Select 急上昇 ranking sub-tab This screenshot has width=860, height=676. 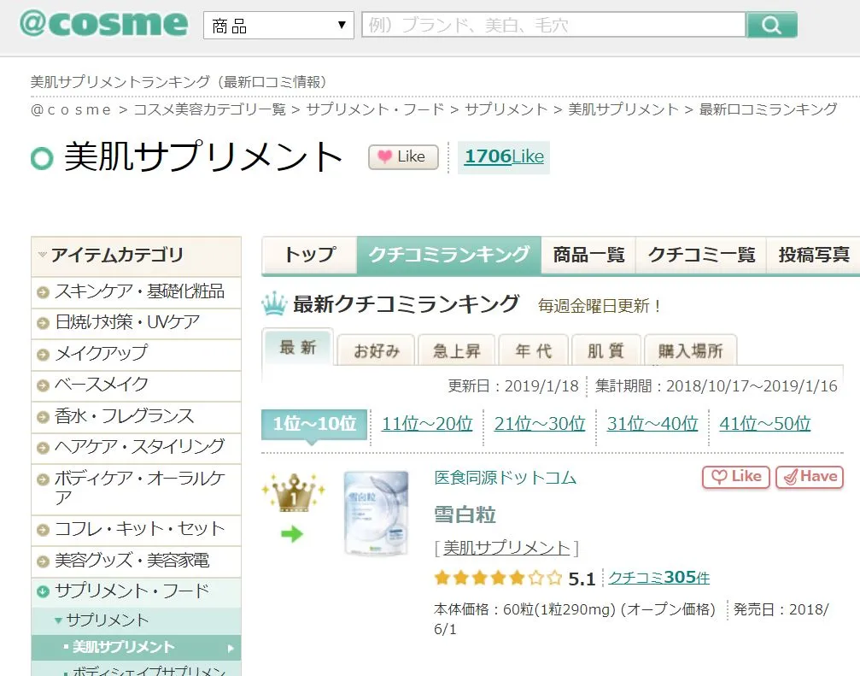click(456, 350)
